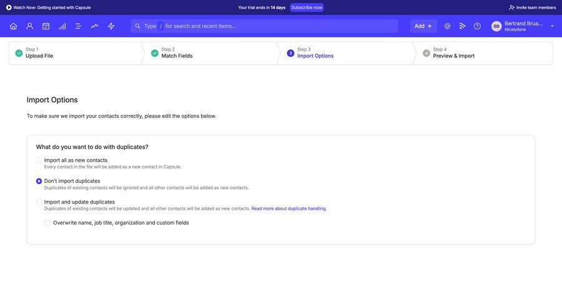Enable overwrite name, job title checkbox

(x=47, y=223)
